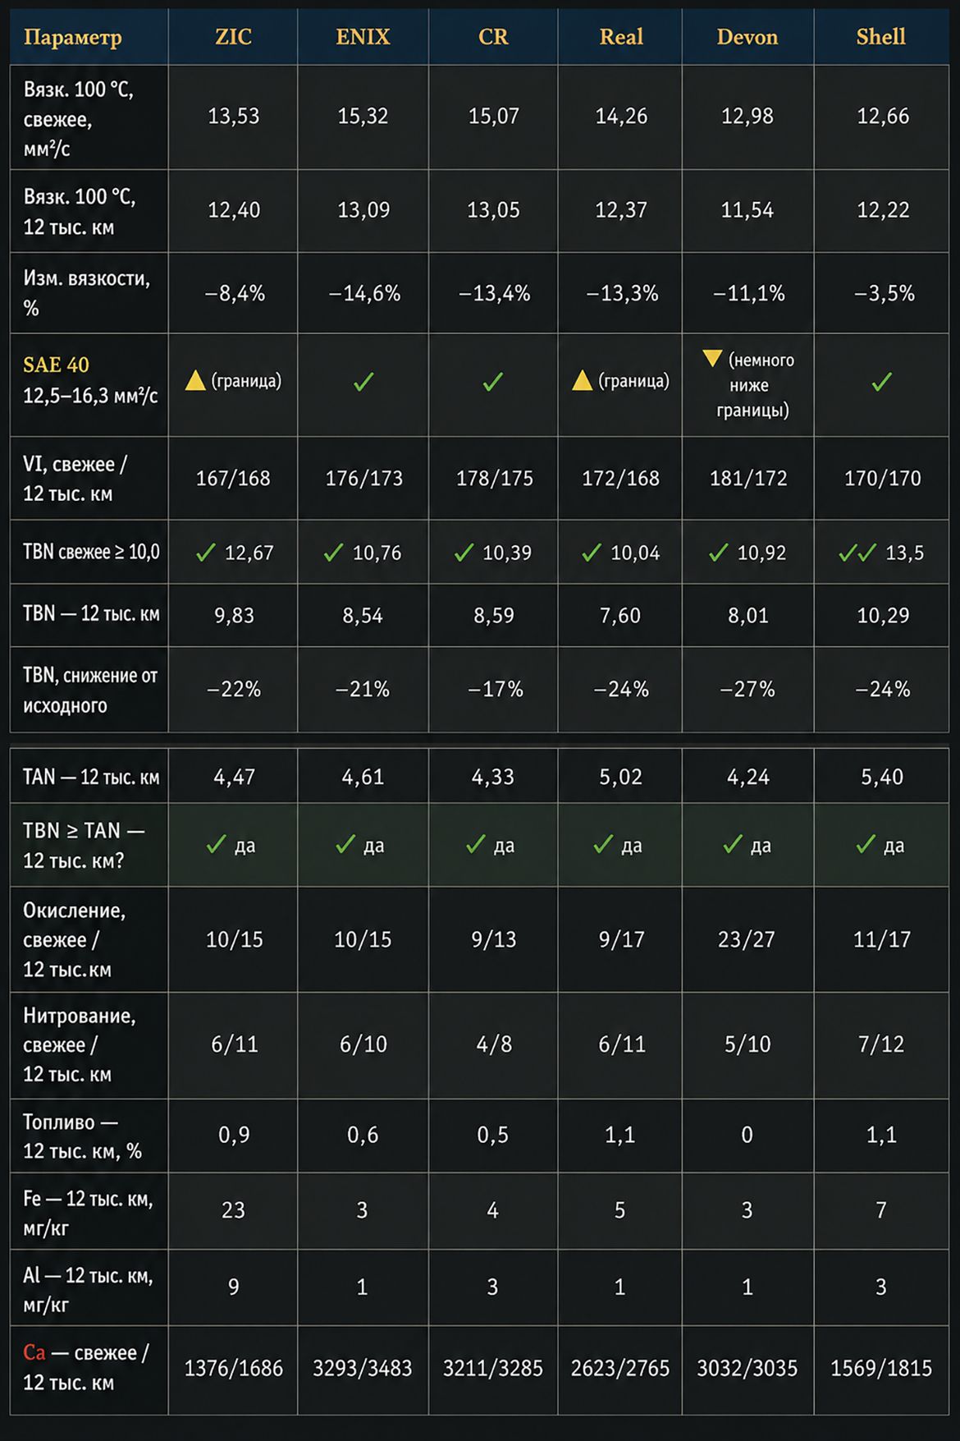Screen dimensions: 960x1441
Task: Click the double green checkmark beside 13,5
Action: [857, 553]
